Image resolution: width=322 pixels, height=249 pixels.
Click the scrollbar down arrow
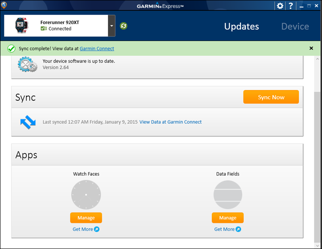point(318,245)
